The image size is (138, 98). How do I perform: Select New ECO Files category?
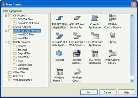[26, 35]
